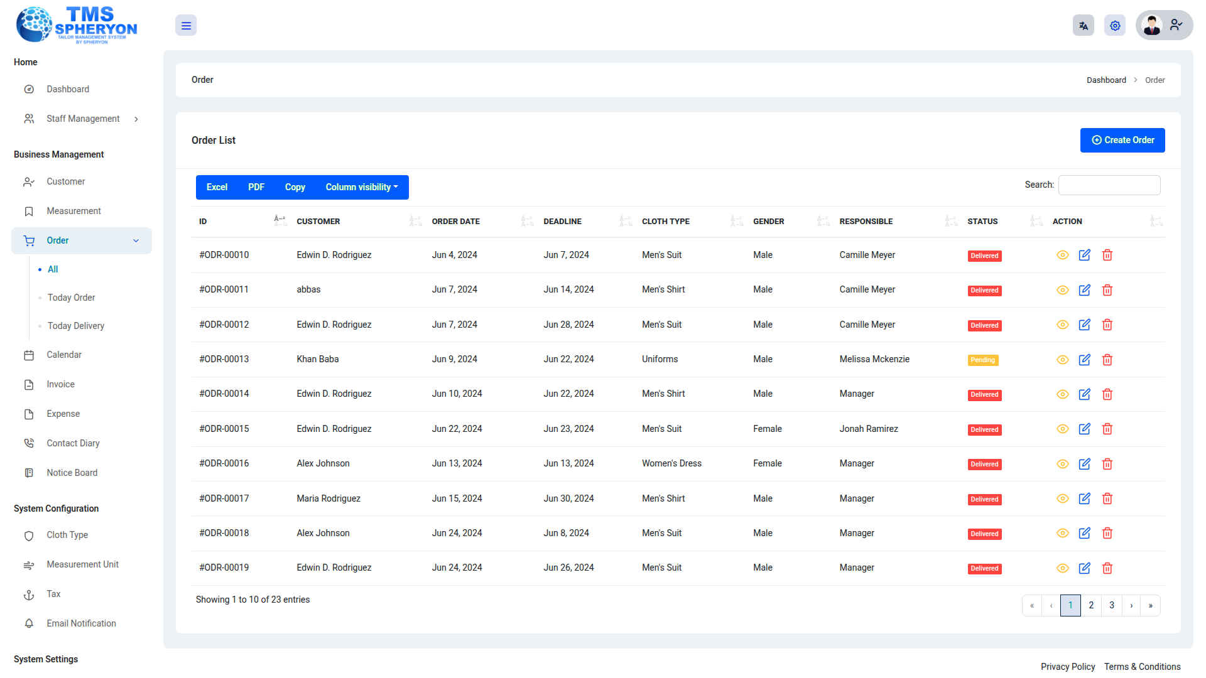This screenshot has width=1206, height=678.
Task: Edit order #ODR-00012
Action: click(1085, 325)
